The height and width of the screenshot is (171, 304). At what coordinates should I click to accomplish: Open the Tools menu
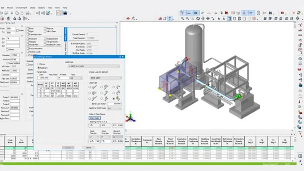57,8
